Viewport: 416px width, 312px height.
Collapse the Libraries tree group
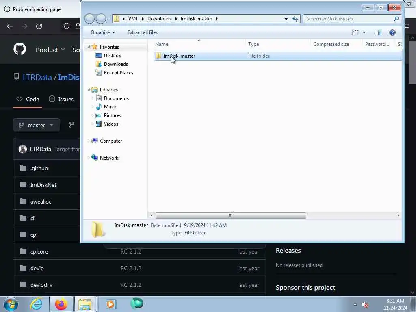pyautogui.click(x=89, y=90)
